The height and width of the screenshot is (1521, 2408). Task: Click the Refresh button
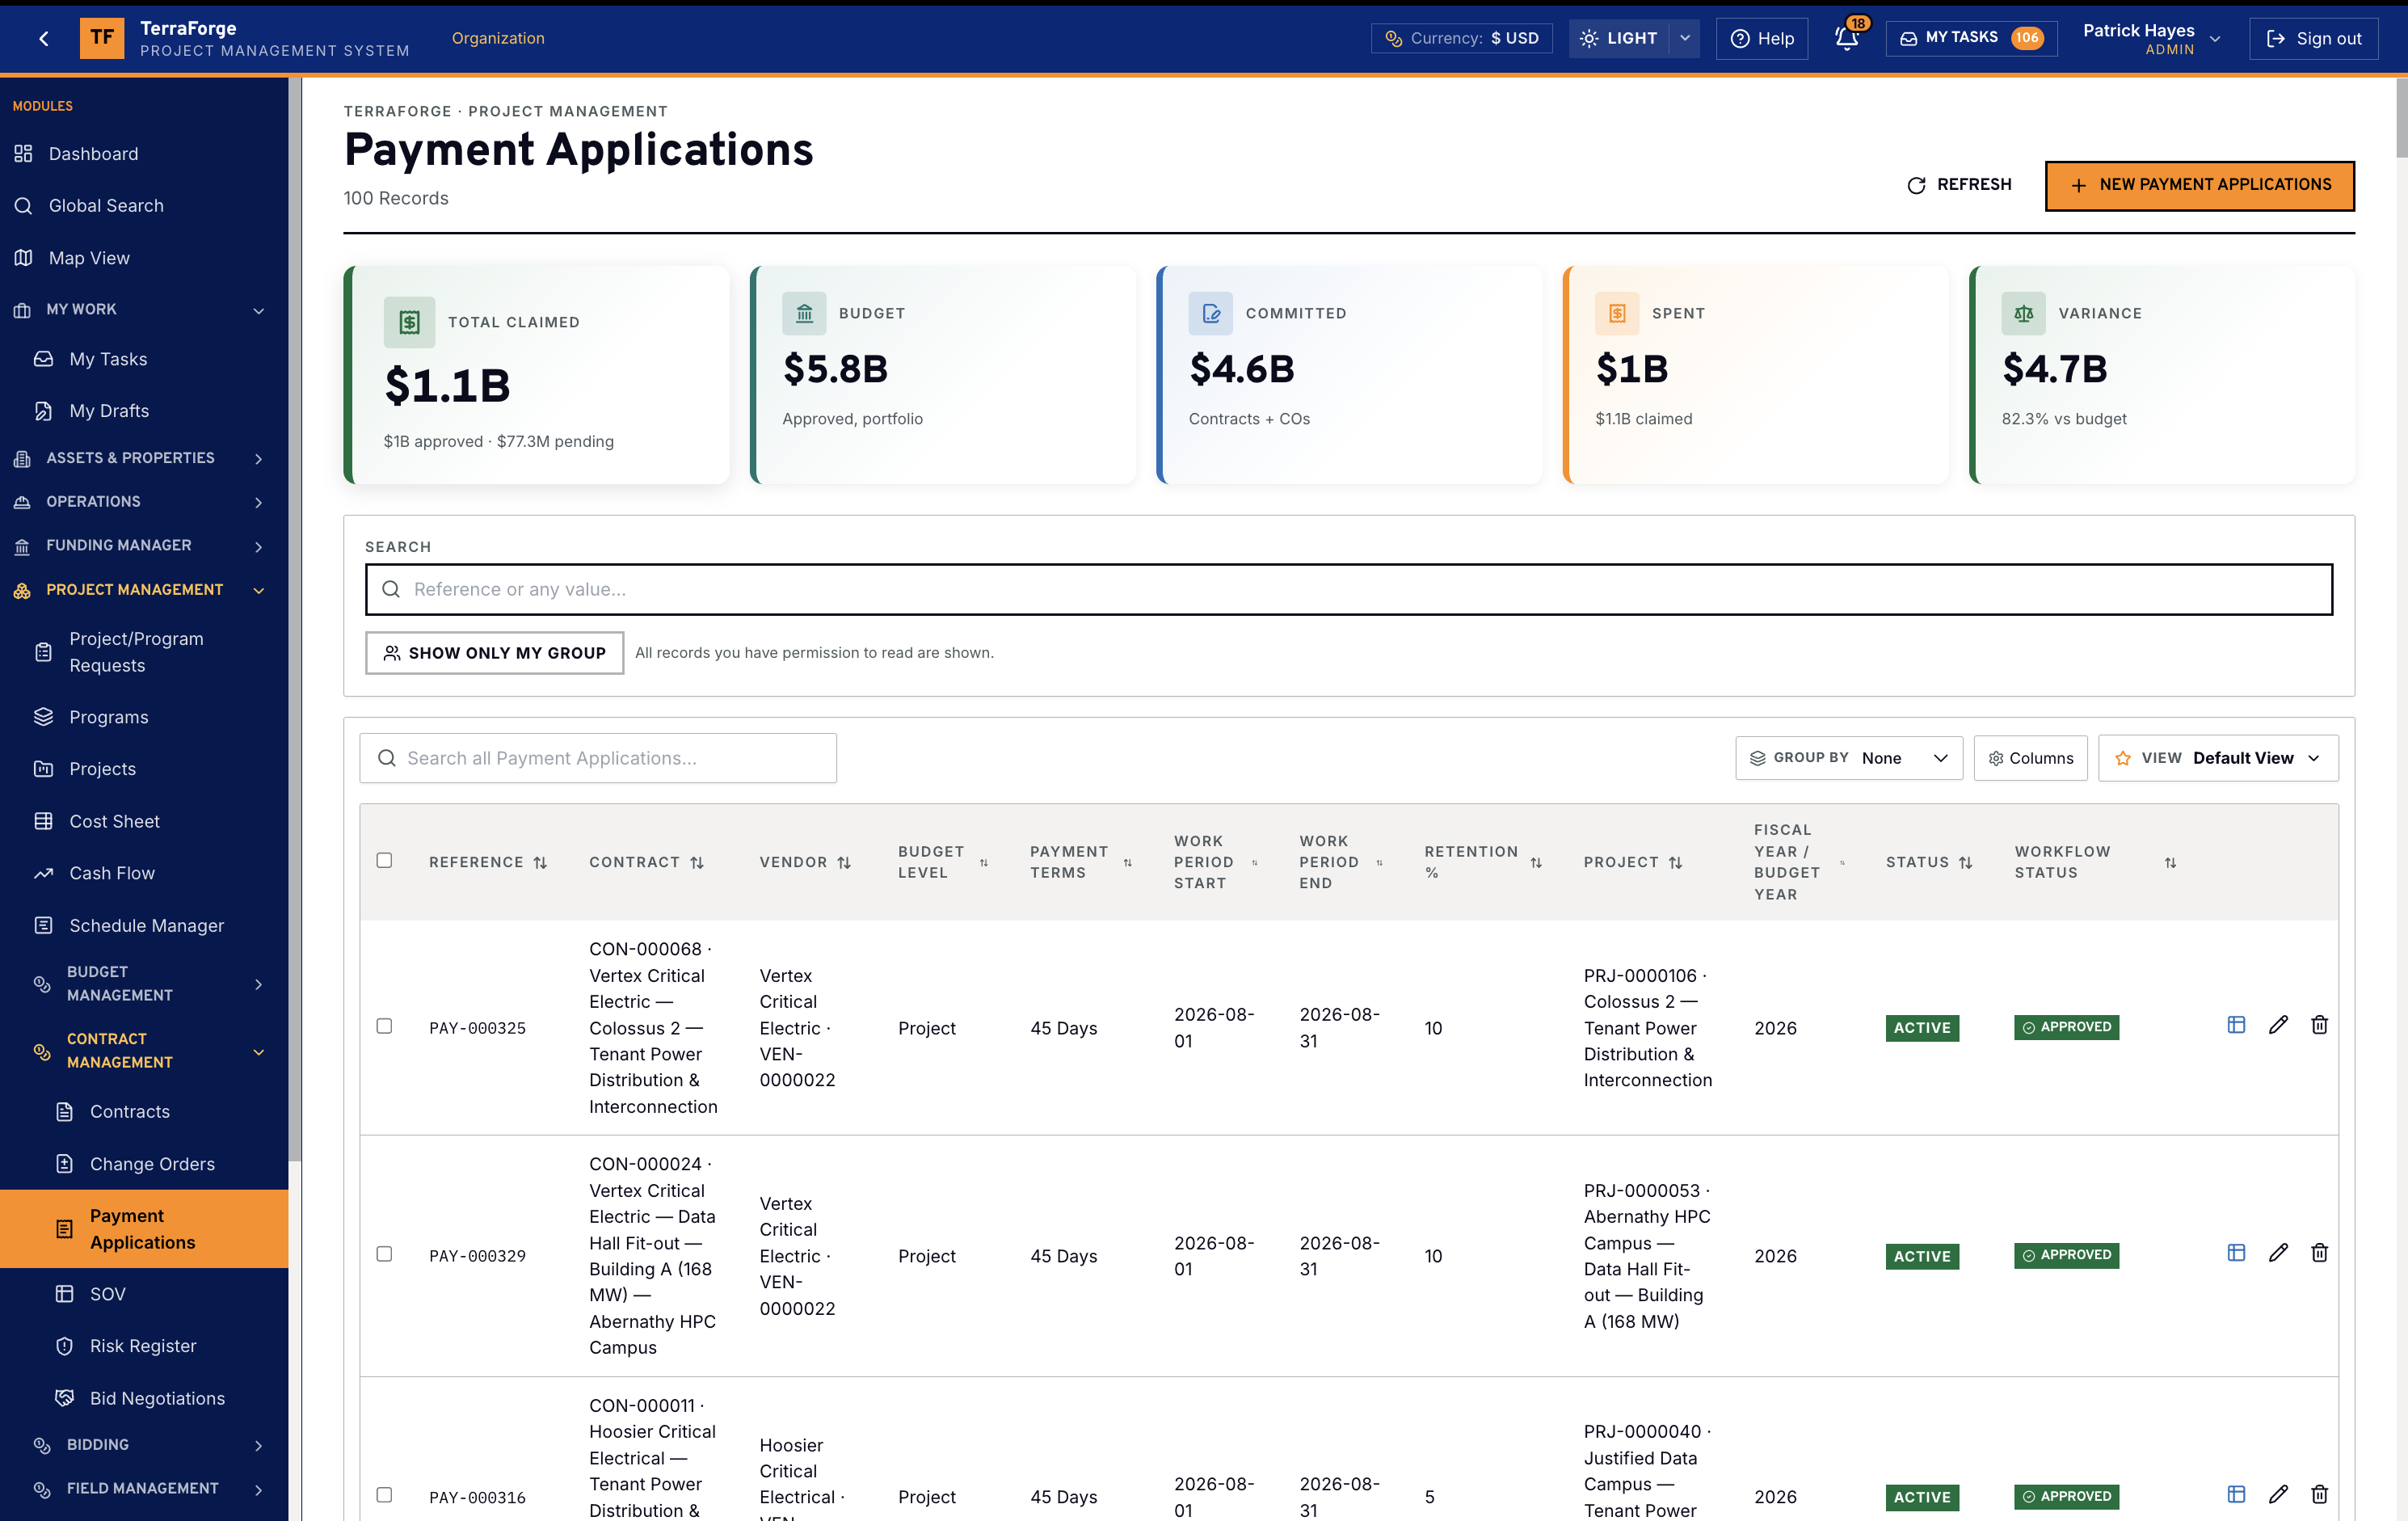click(x=1959, y=185)
